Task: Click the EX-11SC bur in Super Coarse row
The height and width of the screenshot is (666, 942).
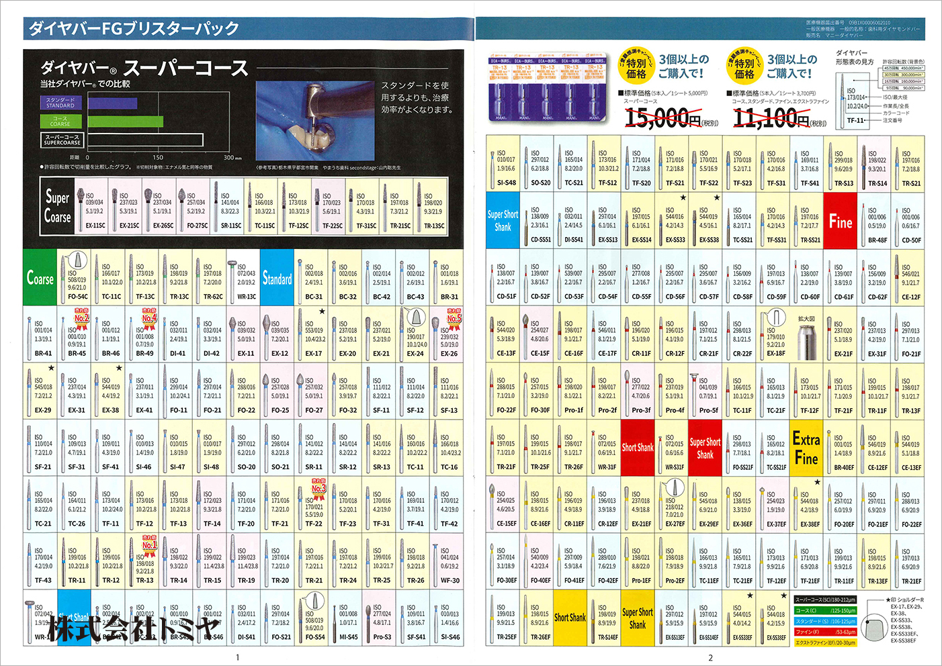Action: click(x=91, y=207)
